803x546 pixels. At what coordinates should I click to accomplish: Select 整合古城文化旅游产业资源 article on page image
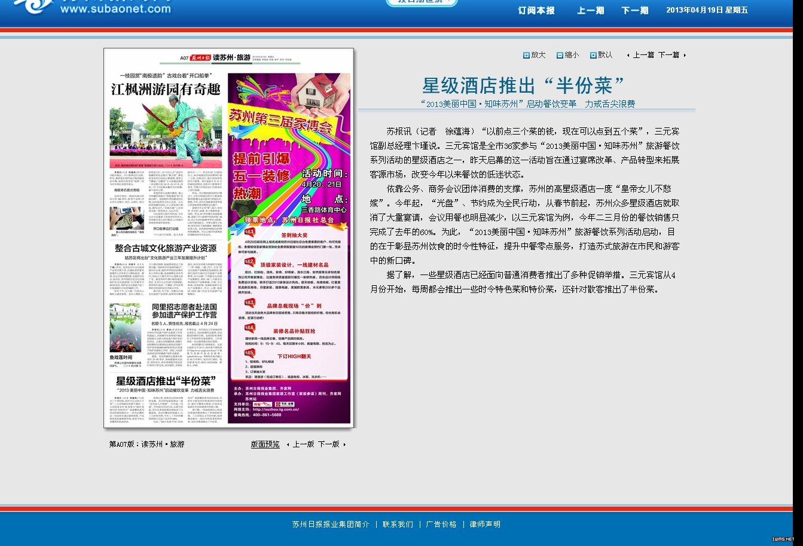click(x=166, y=248)
